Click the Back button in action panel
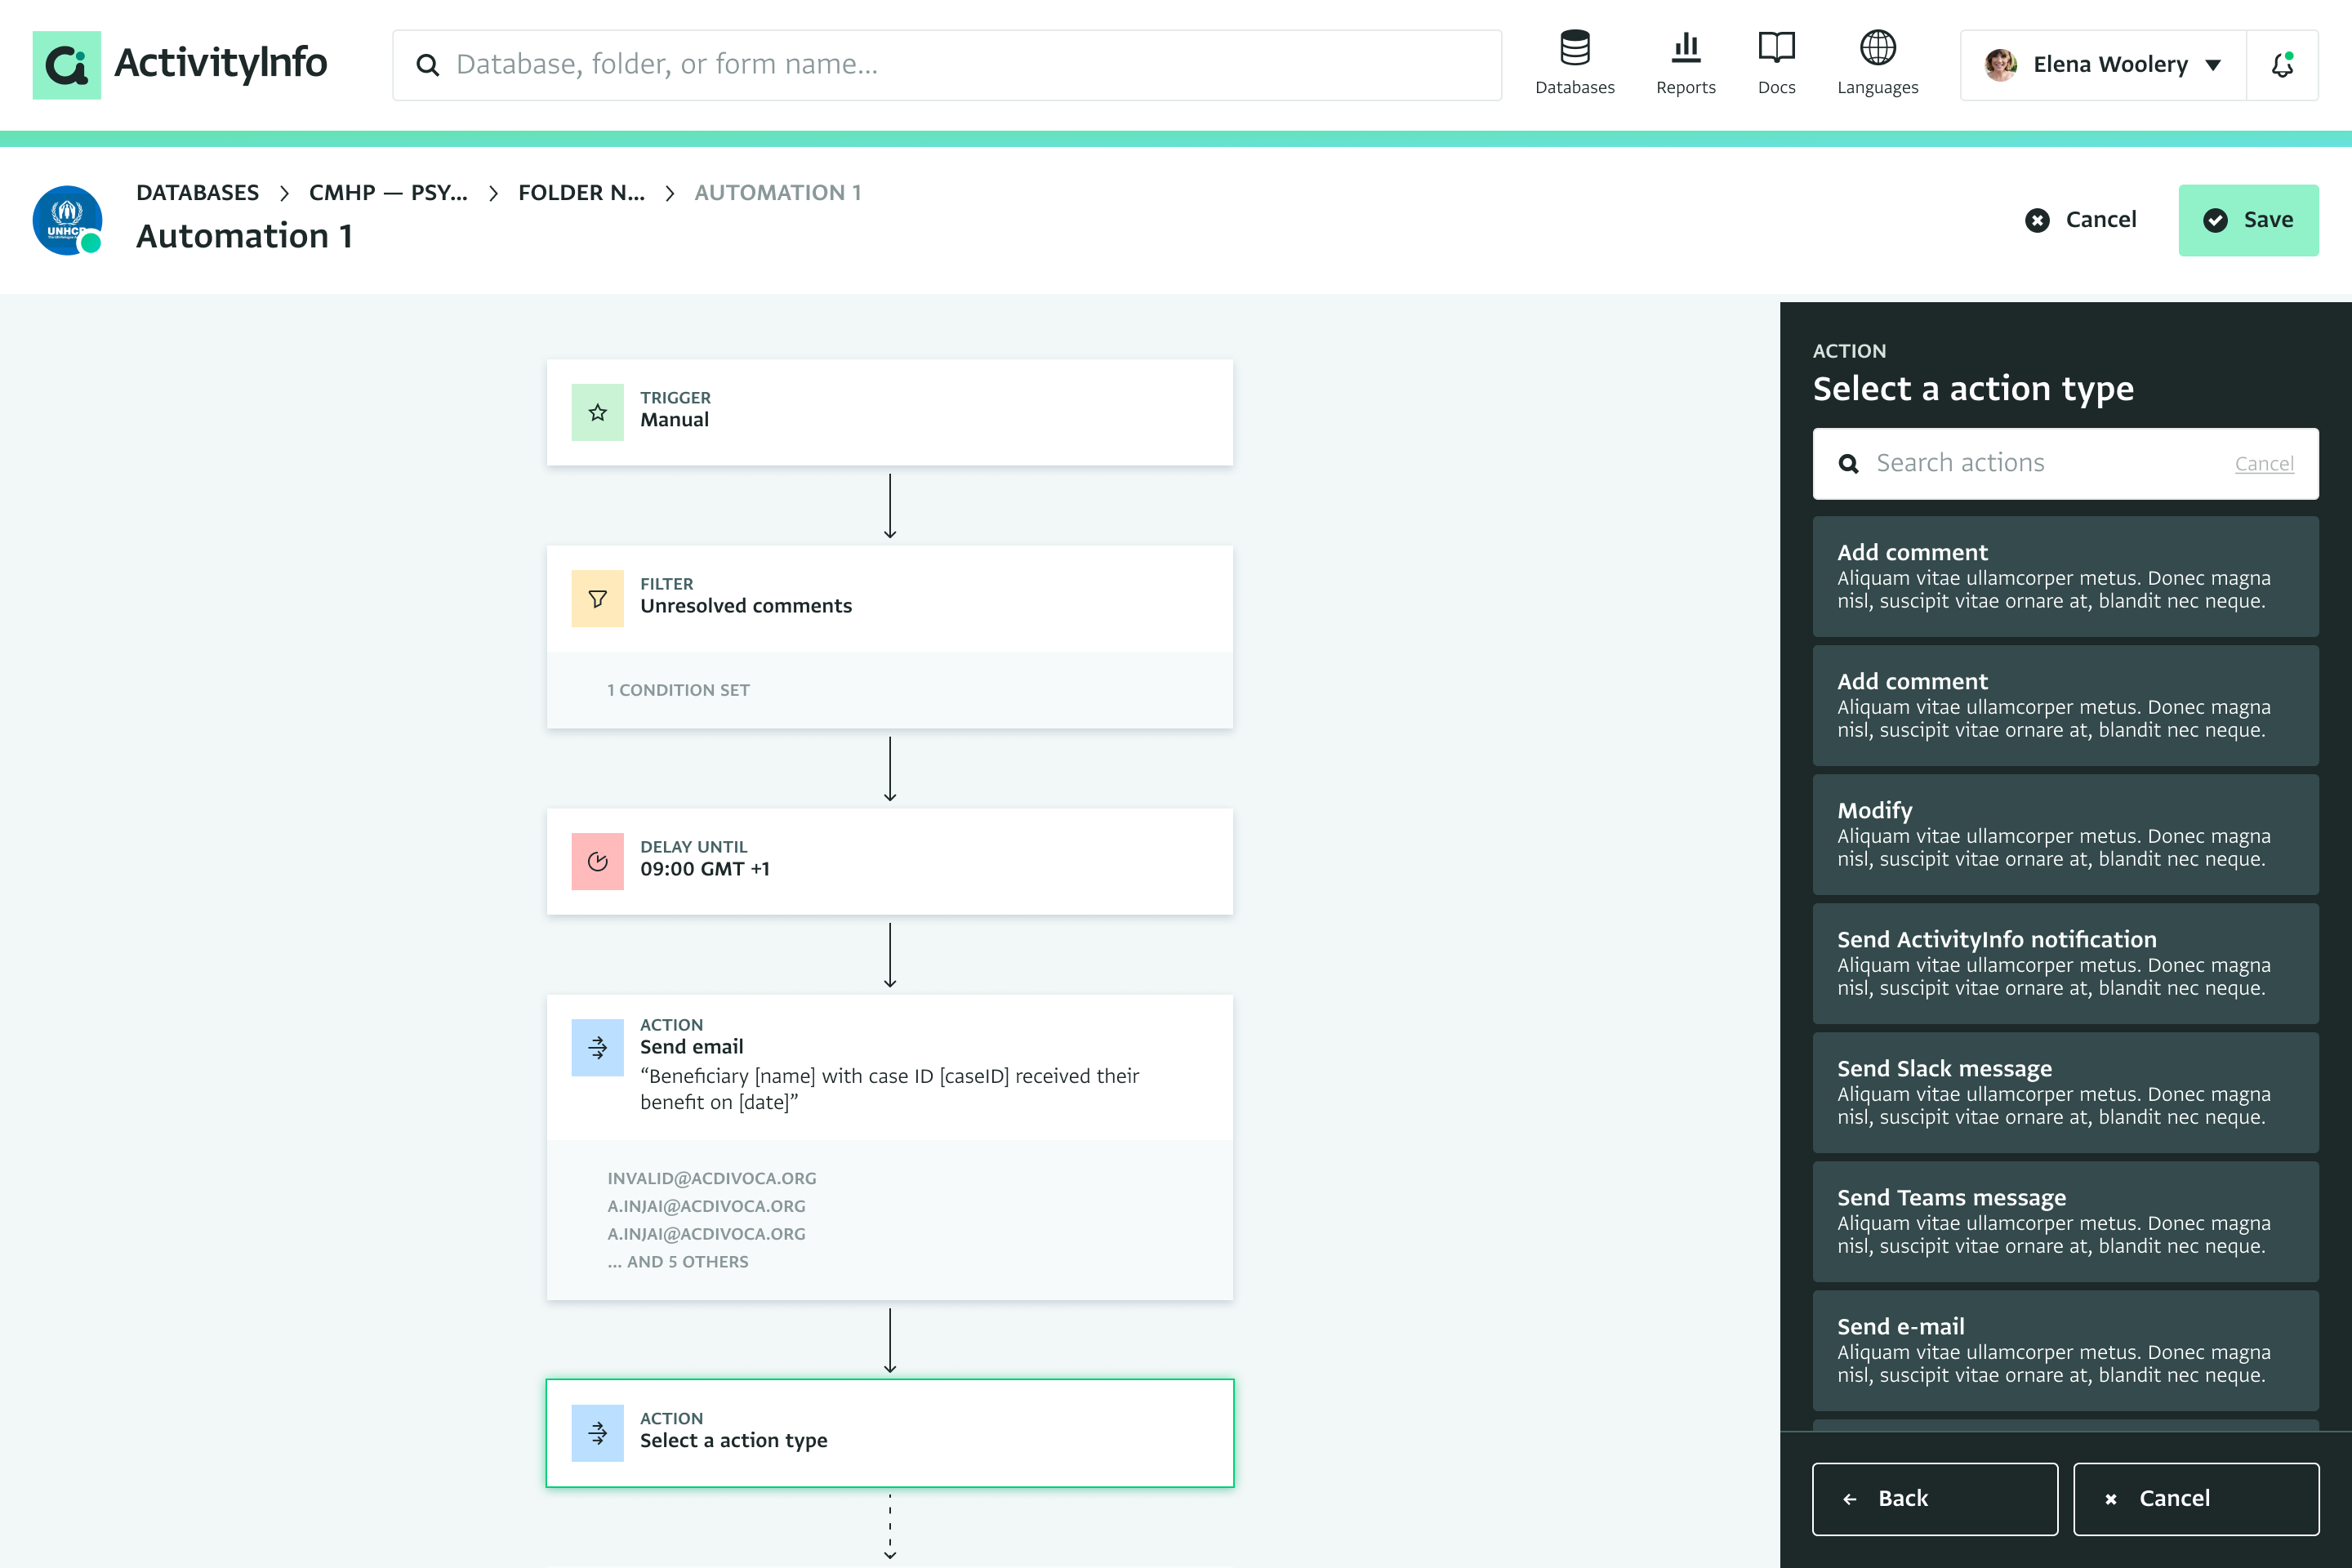This screenshot has height=1568, width=2352. (1934, 1498)
